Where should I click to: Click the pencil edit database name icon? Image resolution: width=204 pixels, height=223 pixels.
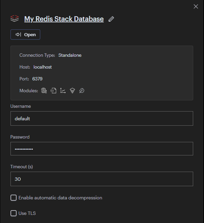click(x=111, y=19)
